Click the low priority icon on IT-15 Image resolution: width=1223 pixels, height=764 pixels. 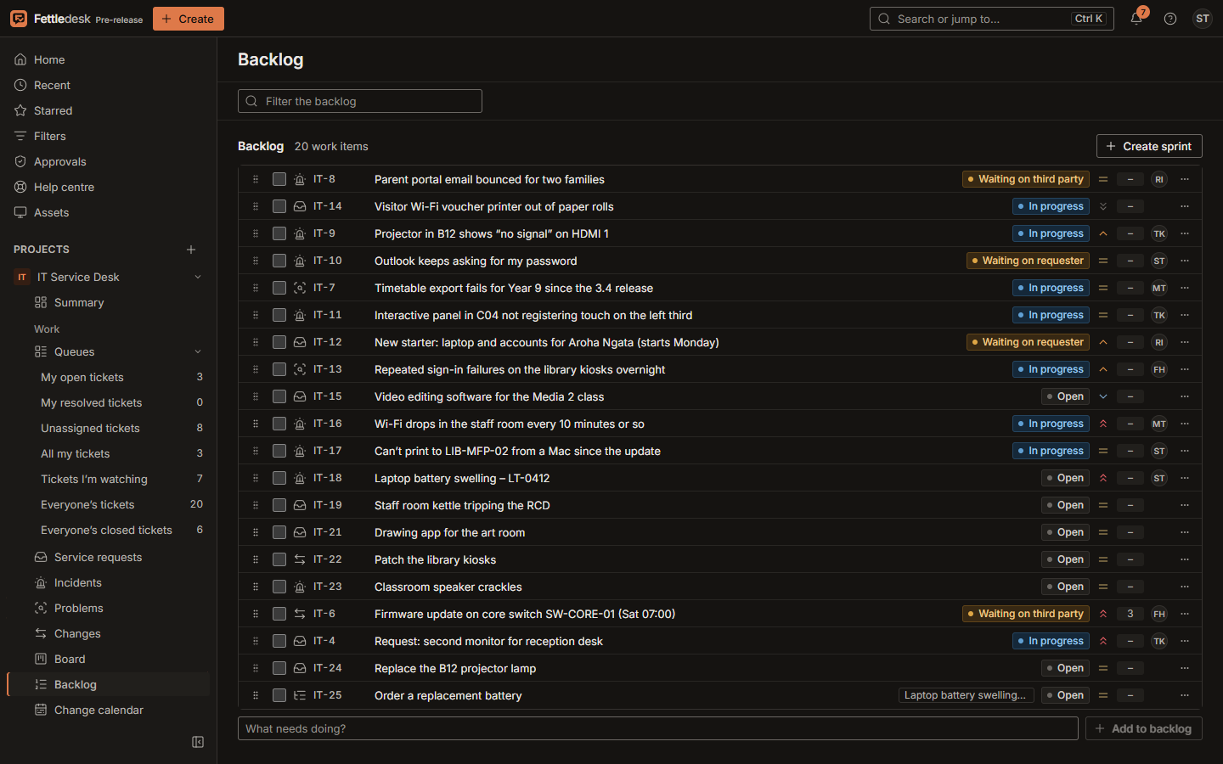[x=1103, y=396]
